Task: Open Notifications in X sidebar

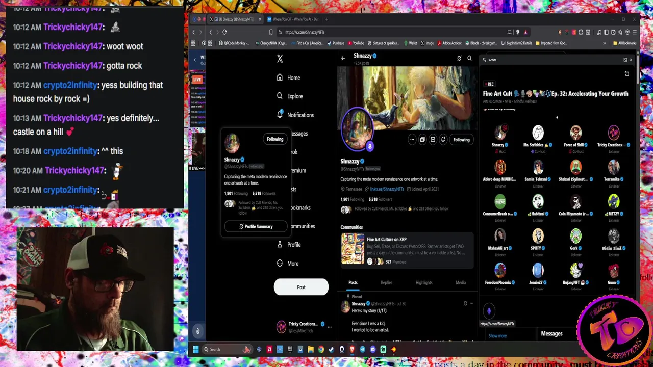Action: [295, 115]
